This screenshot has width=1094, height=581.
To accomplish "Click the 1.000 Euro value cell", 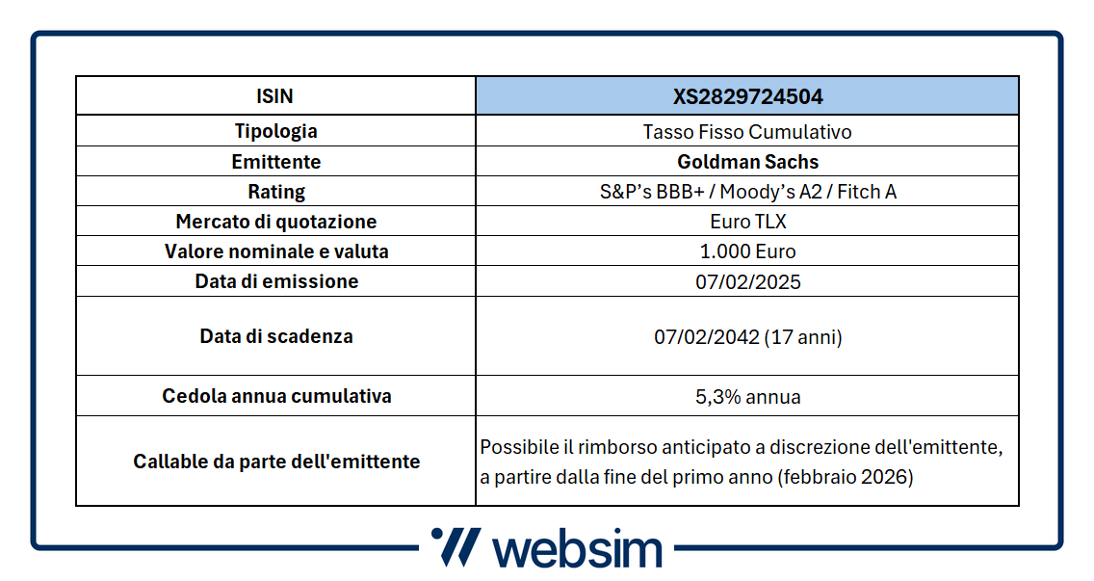I will click(747, 251).
